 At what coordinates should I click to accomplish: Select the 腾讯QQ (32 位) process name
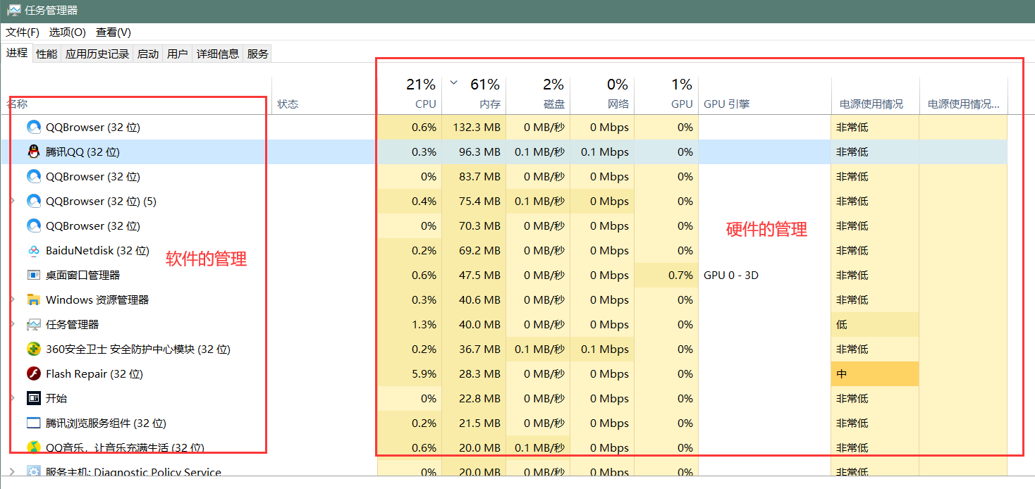82,152
